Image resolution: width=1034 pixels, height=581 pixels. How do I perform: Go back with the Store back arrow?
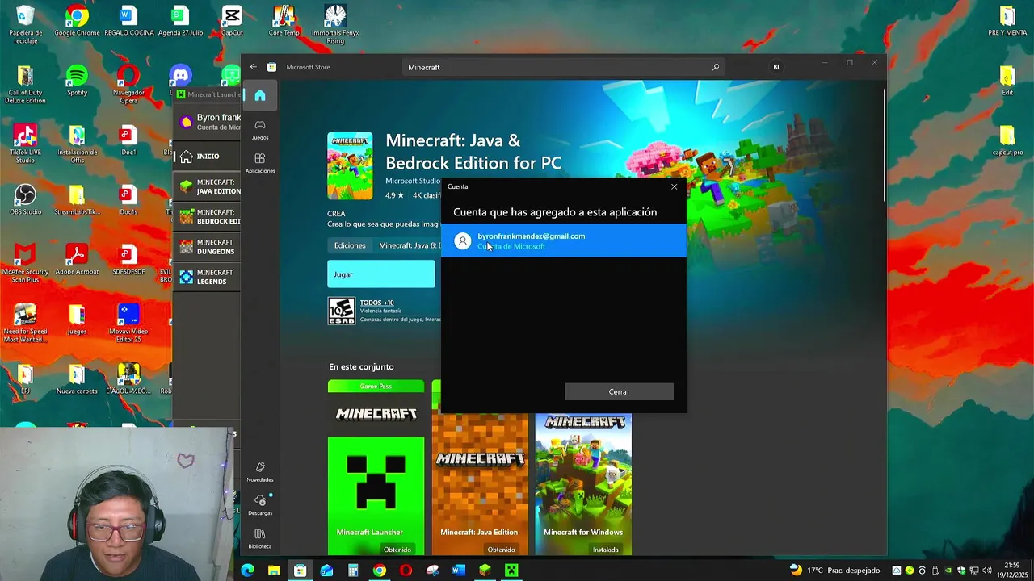(254, 67)
